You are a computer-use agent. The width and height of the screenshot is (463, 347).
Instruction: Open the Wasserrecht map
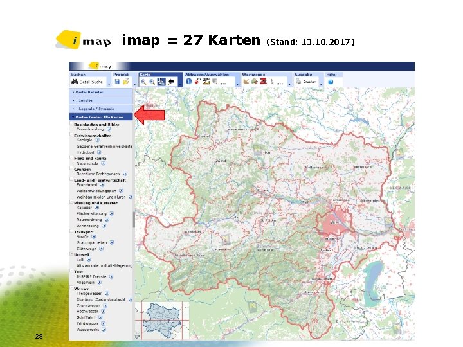tap(87, 330)
